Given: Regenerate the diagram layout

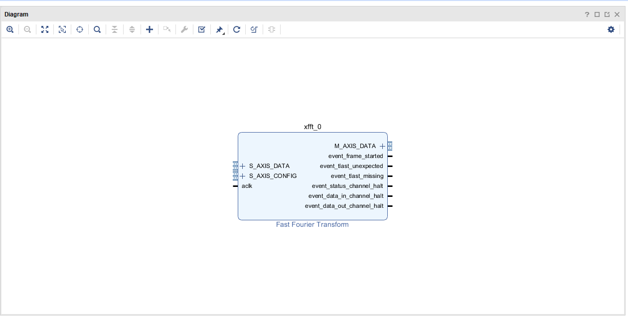Looking at the screenshot, I should tap(237, 29).
